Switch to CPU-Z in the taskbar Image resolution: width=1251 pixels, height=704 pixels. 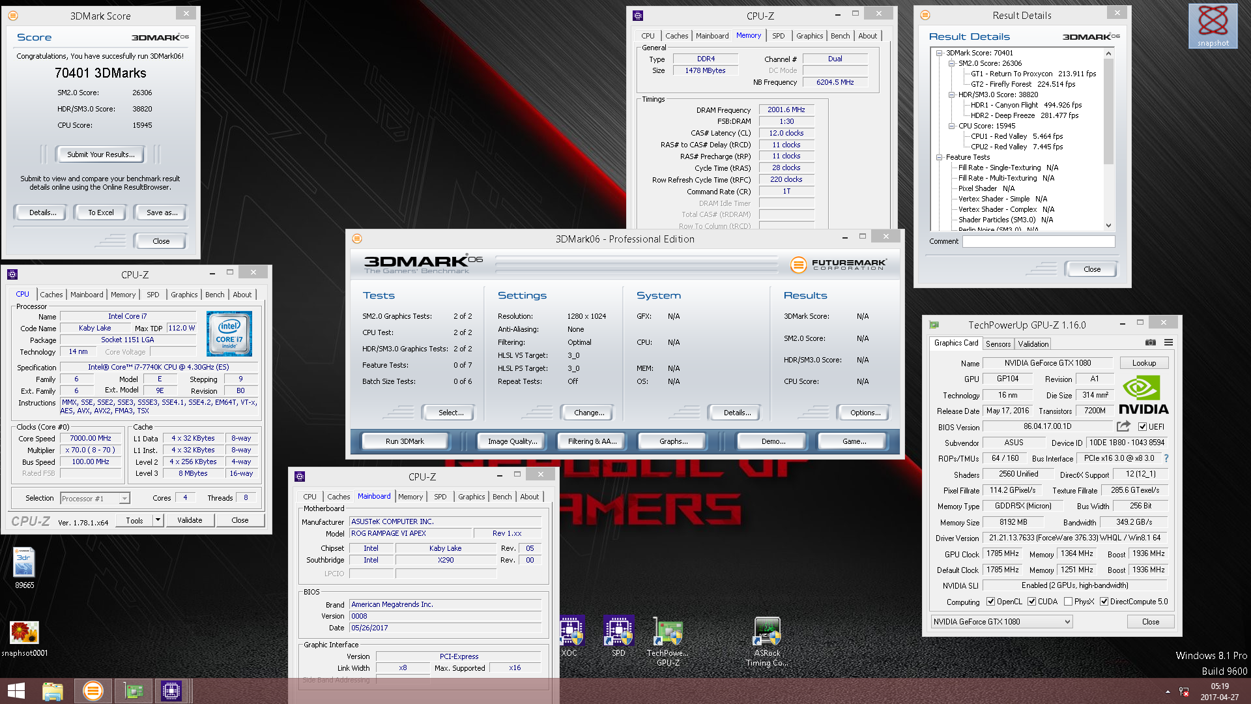pyautogui.click(x=171, y=691)
